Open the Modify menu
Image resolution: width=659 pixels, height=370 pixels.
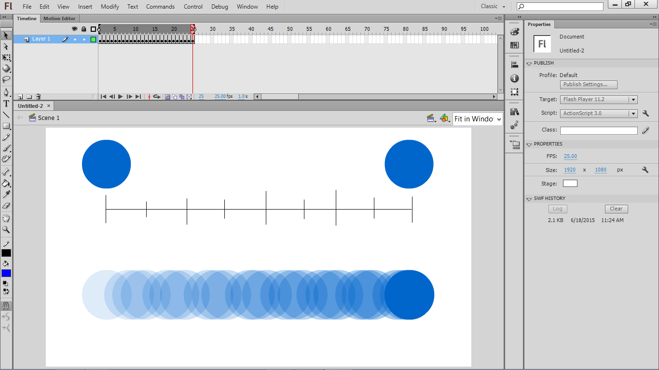click(110, 6)
